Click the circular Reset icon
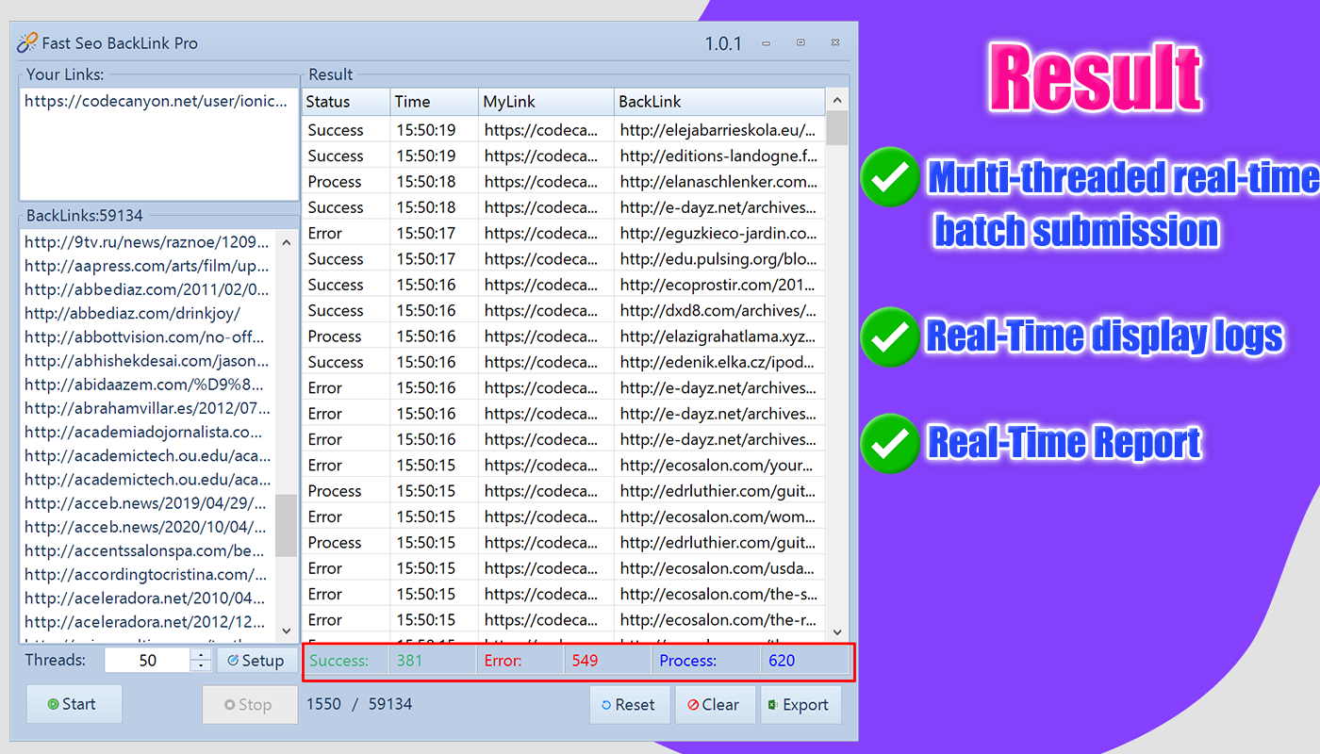Viewport: 1320px width, 754px height. (x=606, y=704)
